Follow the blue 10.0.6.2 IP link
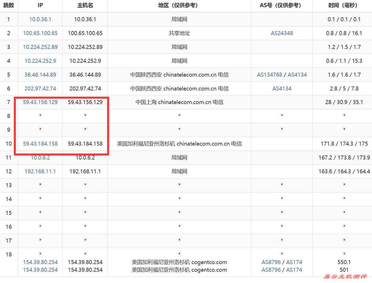Image resolution: width=372 pixels, height=283 pixels. [x=40, y=157]
